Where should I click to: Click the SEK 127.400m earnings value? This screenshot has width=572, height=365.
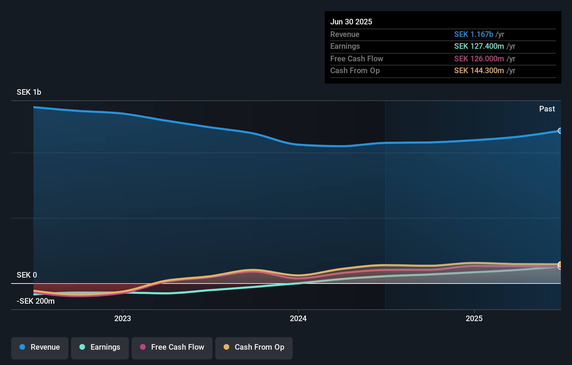(x=479, y=46)
